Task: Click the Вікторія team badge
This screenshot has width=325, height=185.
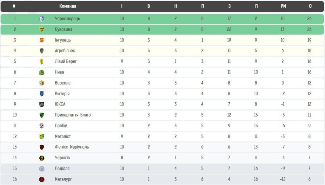Action: [42, 94]
